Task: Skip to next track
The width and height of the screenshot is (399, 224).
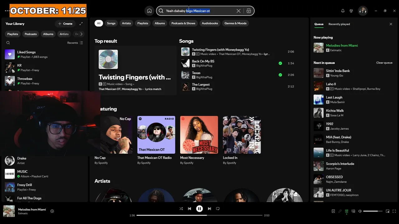Action: [209, 209]
